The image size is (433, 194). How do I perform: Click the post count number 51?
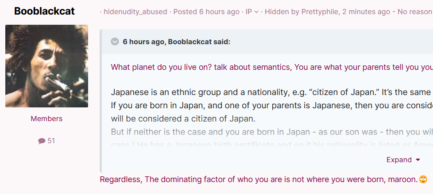[51, 141]
